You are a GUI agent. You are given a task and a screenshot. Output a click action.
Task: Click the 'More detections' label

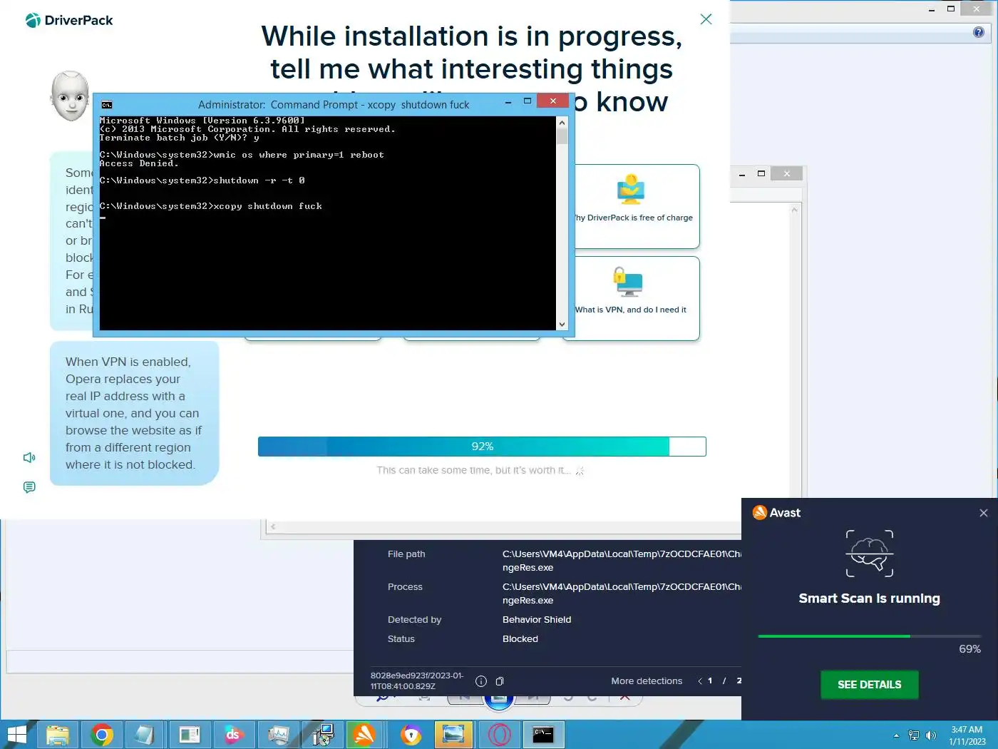[x=647, y=681]
